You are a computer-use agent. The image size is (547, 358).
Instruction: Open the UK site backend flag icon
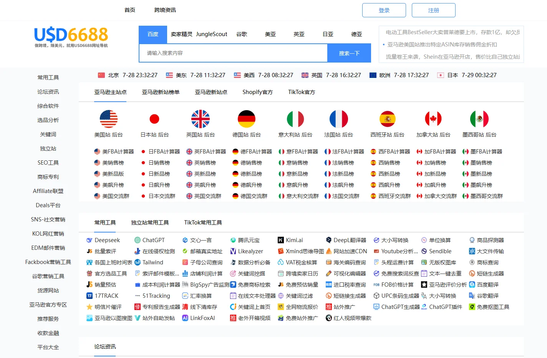tap(201, 119)
